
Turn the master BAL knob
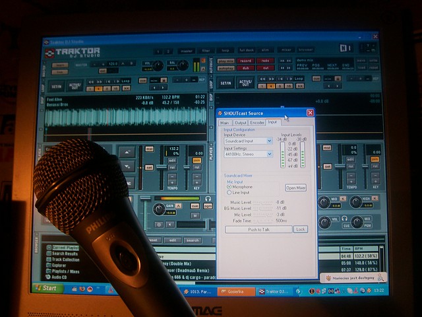point(183,65)
